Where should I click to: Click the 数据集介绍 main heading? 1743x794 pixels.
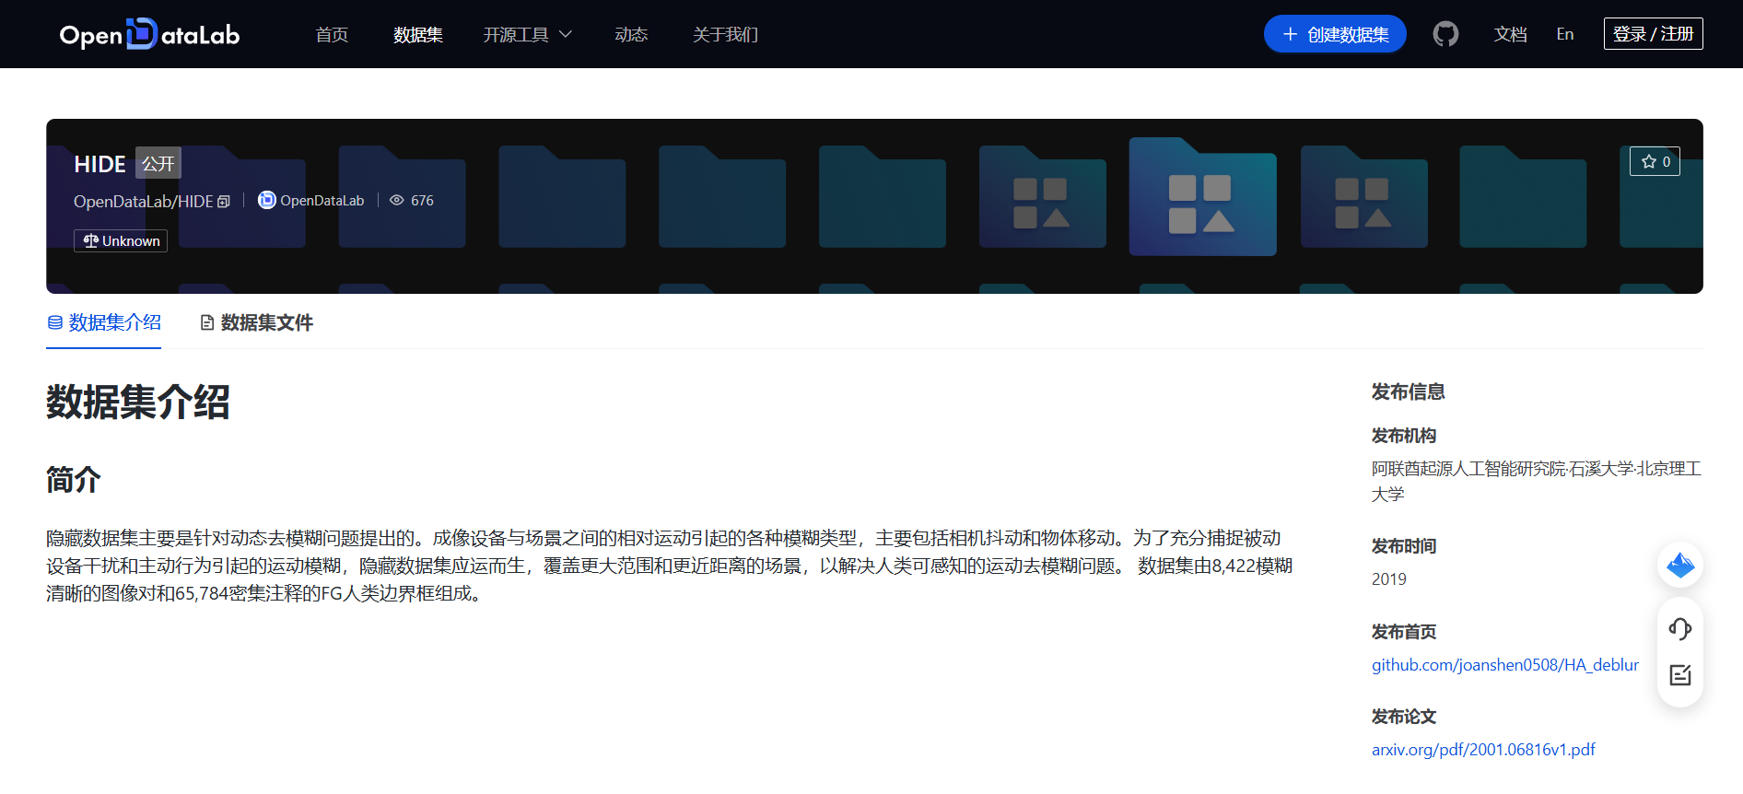[x=138, y=402]
